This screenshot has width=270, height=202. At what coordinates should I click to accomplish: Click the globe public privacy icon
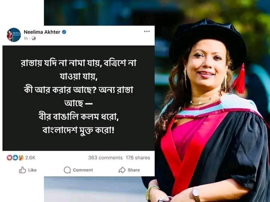[x=34, y=38]
